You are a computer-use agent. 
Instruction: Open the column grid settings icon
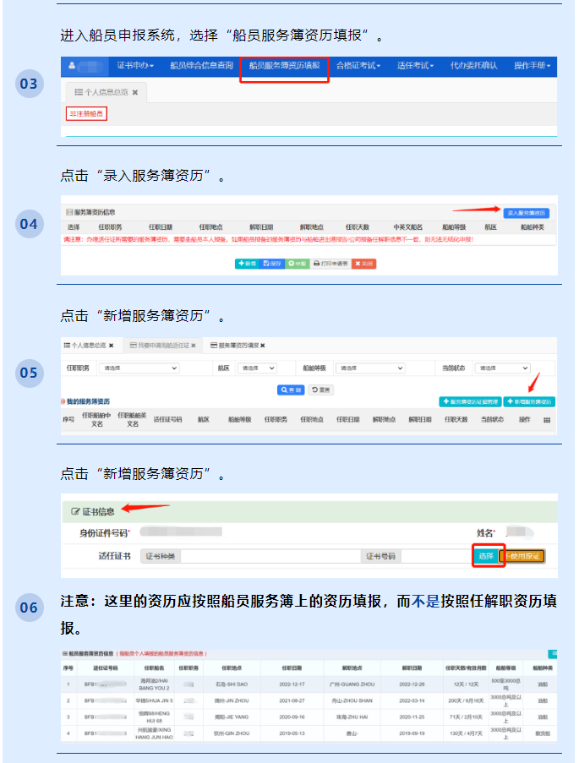[x=547, y=420]
